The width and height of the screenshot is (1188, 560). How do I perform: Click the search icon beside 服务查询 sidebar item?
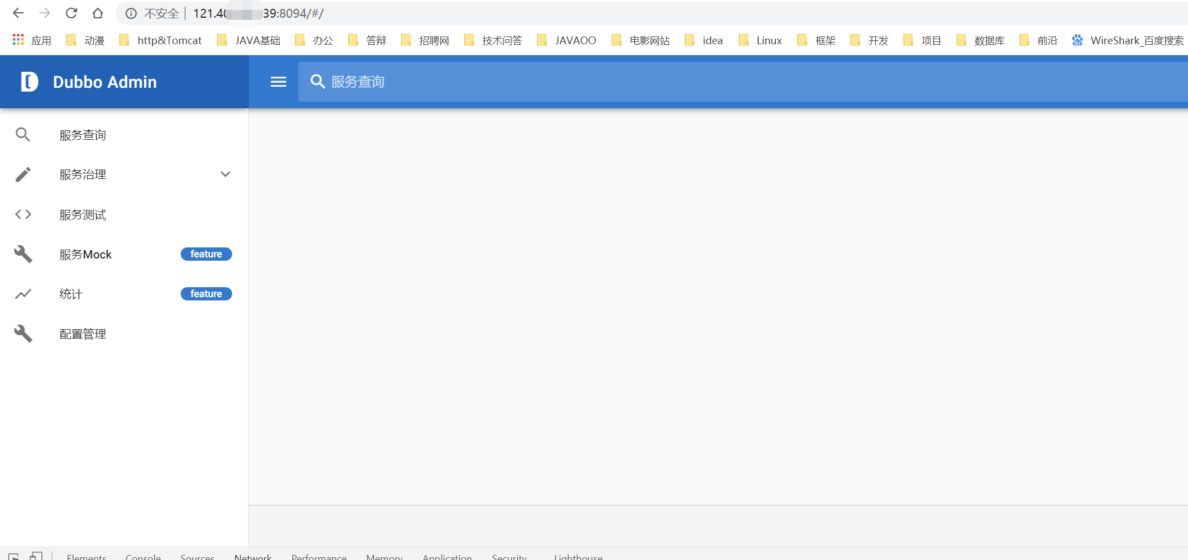23,135
